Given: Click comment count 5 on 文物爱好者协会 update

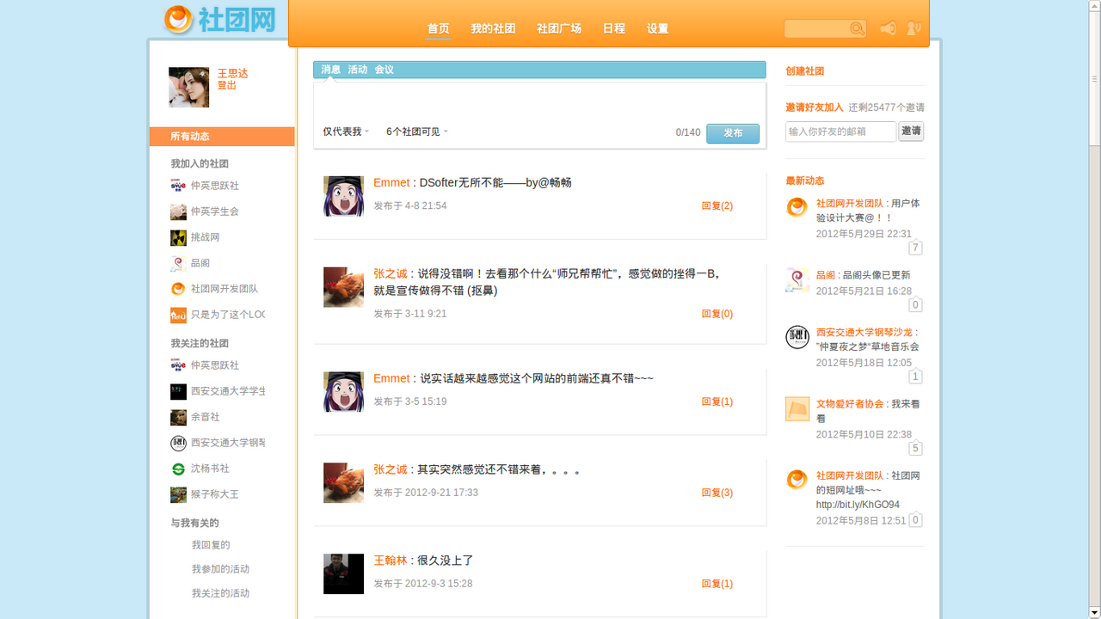Looking at the screenshot, I should [x=915, y=448].
